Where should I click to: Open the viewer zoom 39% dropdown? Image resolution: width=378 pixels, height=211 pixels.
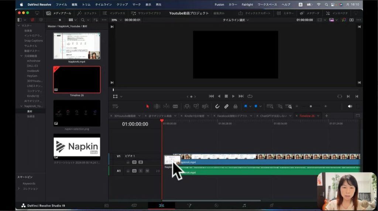coord(116,20)
